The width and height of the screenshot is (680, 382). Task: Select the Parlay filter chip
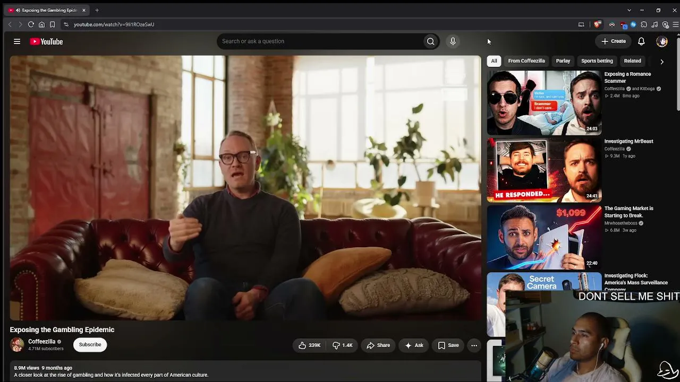(x=563, y=61)
